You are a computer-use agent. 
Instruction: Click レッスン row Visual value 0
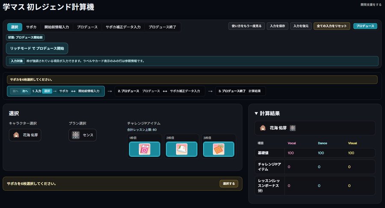pyautogui.click(x=349, y=186)
